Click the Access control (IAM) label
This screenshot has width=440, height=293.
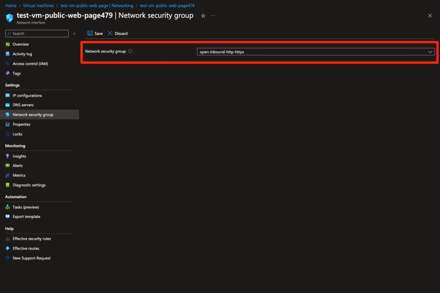31,64
